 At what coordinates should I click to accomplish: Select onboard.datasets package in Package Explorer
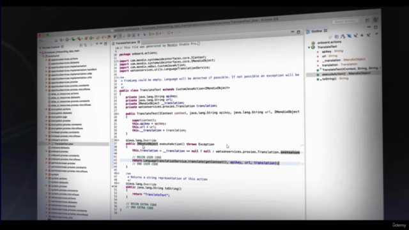[60, 148]
